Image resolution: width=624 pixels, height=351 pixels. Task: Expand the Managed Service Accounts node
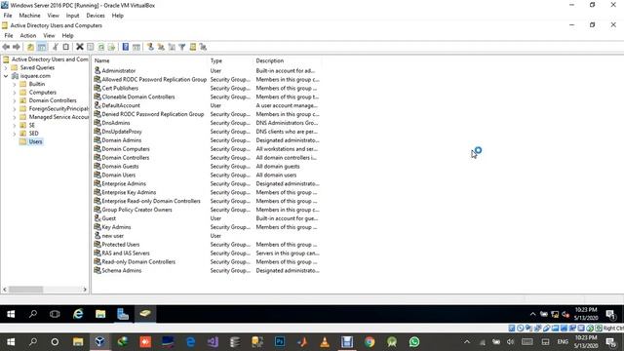point(15,117)
